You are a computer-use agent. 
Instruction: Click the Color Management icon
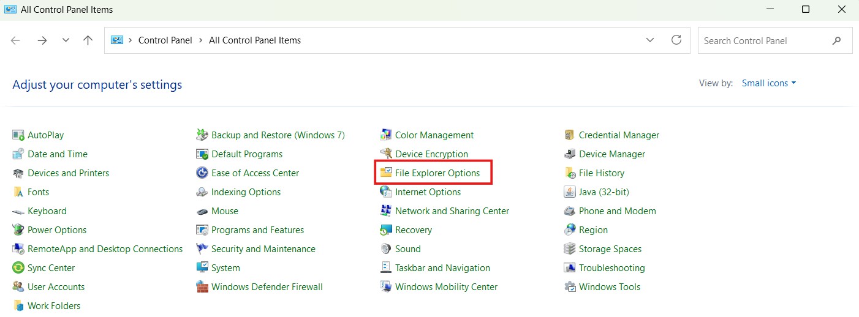pyautogui.click(x=385, y=135)
